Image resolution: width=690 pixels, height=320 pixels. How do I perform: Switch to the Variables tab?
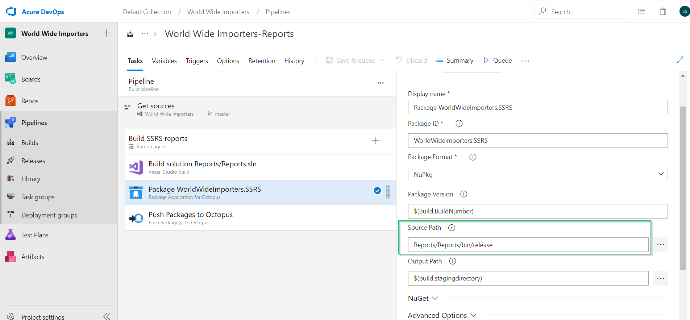point(164,61)
